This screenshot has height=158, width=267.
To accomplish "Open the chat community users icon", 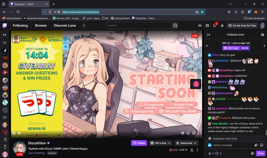I will (x=262, y=35).
